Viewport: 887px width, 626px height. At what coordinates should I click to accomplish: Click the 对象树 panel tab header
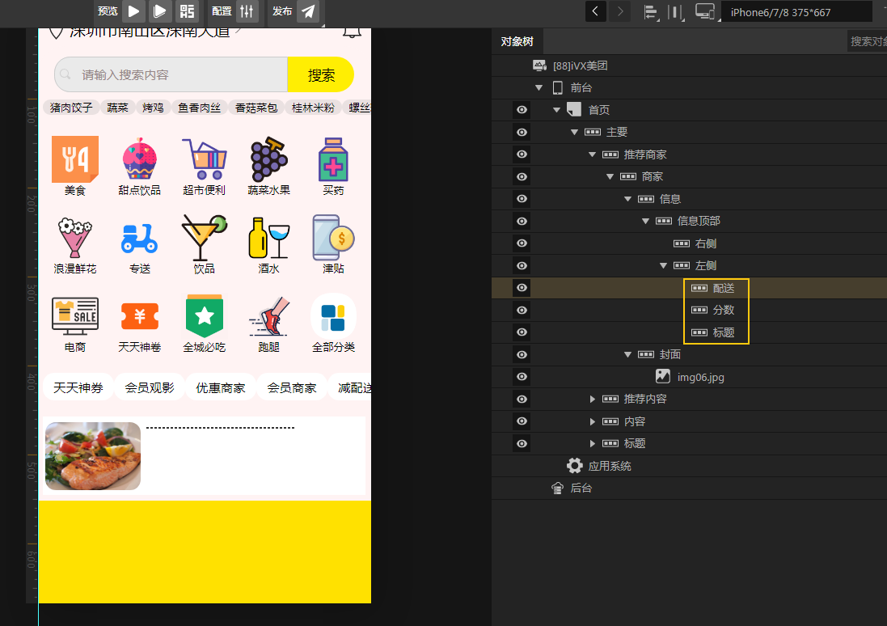pyautogui.click(x=517, y=40)
